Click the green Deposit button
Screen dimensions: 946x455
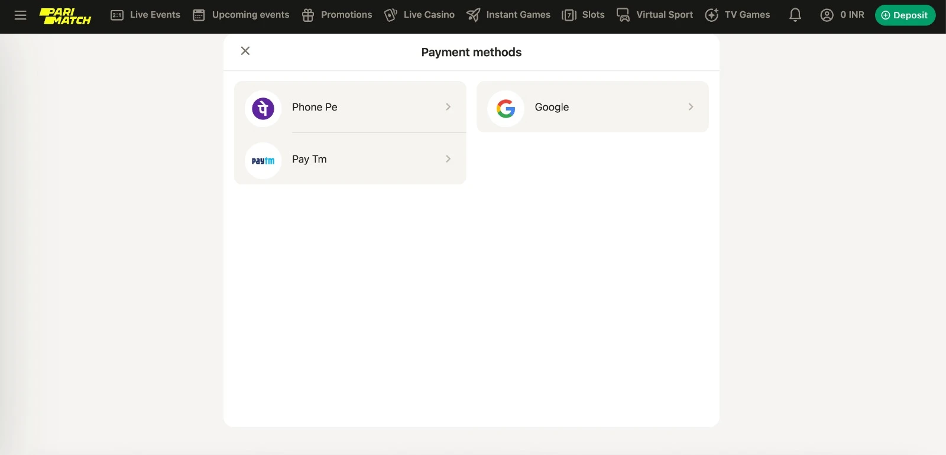[905, 15]
